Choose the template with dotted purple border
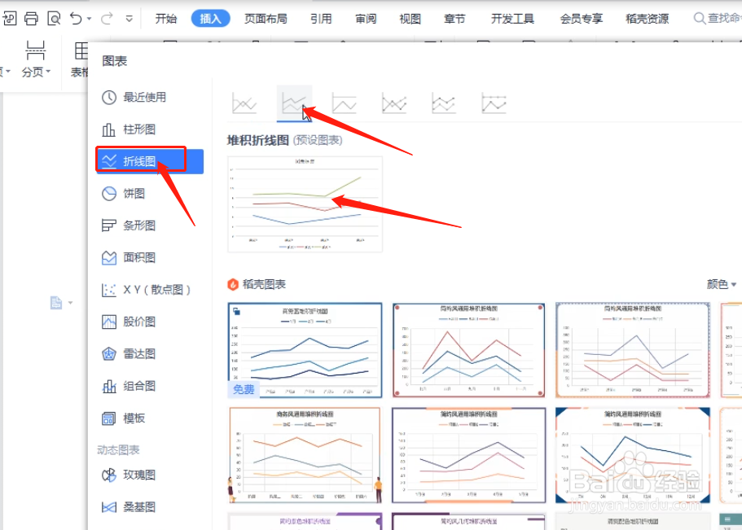 point(633,351)
